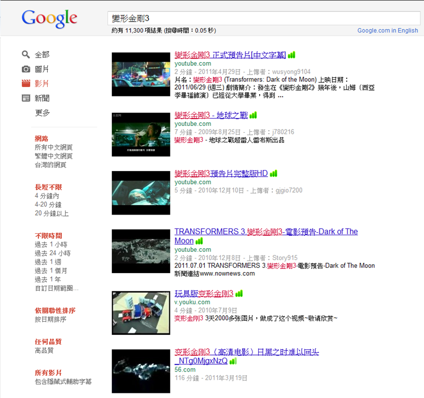Click youtube.com under 正式預告片 result
Screen dimensions: 424x398
coord(193,64)
